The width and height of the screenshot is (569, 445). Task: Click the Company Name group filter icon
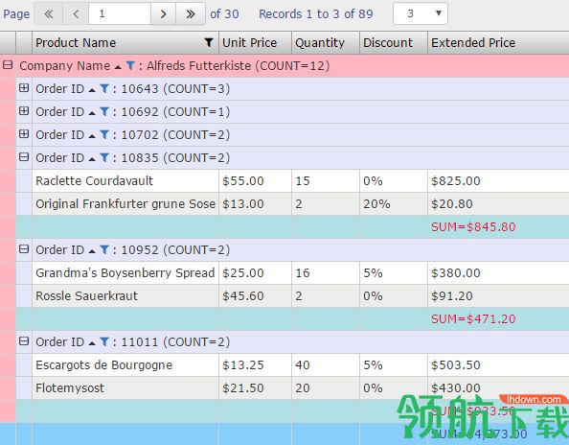(x=130, y=66)
